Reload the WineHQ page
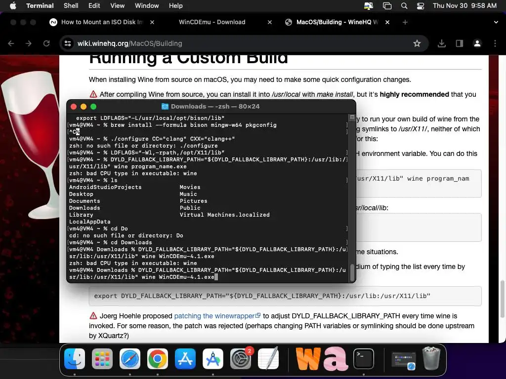506x379 pixels. pyautogui.click(x=46, y=43)
